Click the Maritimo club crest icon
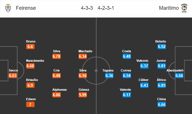The image size is (192, 114). pyautogui.click(x=184, y=8)
